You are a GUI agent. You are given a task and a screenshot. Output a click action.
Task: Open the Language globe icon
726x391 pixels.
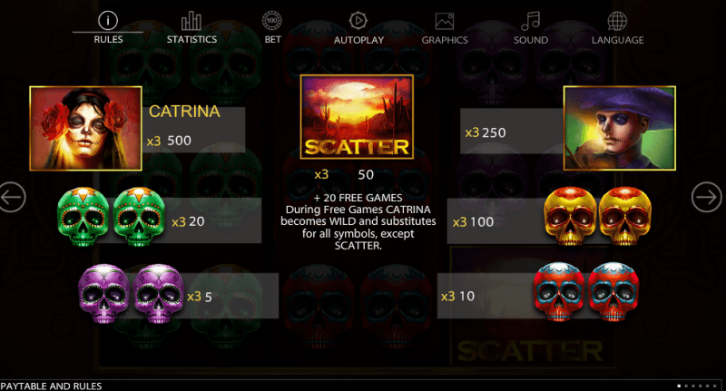[x=617, y=21]
